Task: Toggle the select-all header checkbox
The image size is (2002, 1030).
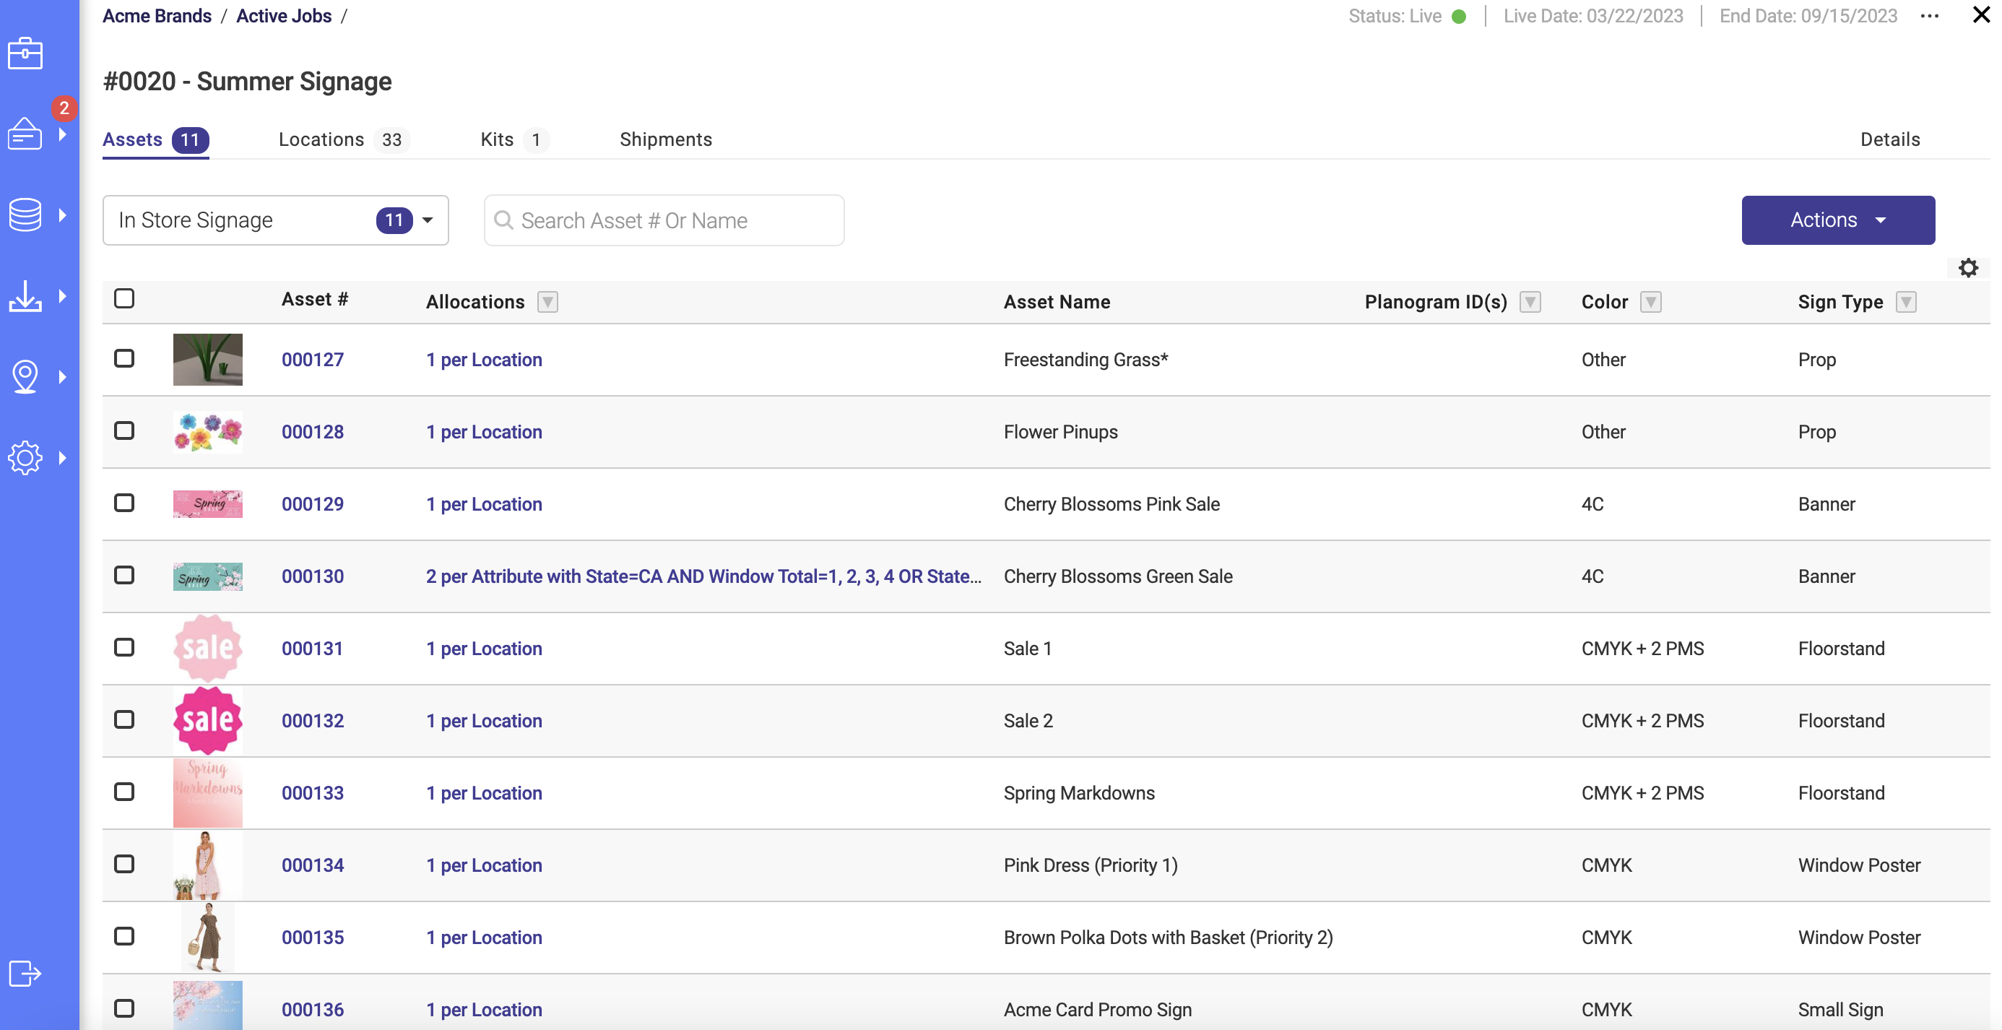Action: (124, 298)
